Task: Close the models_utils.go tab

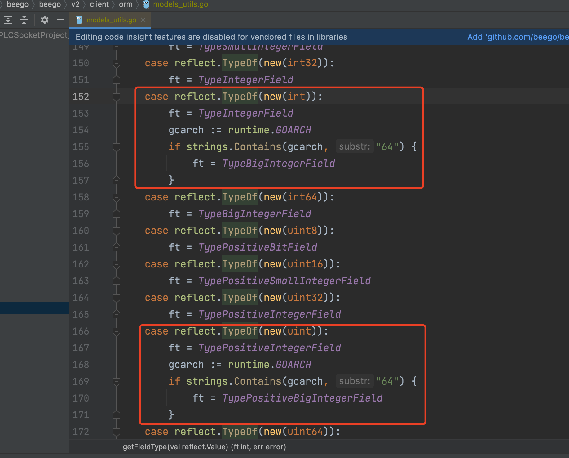Action: 143,20
